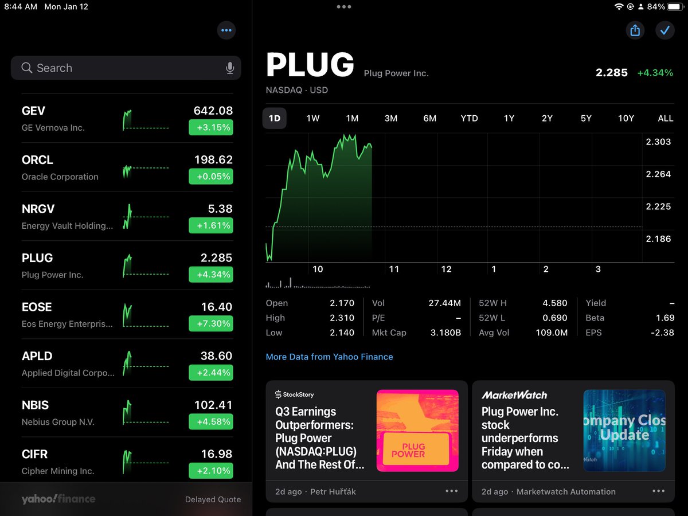Screen dimensions: 688x516
Task: Open more options on MarketWatch article card
Action: click(x=659, y=491)
